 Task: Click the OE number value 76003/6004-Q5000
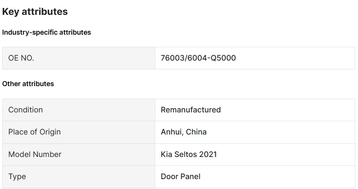coord(198,58)
